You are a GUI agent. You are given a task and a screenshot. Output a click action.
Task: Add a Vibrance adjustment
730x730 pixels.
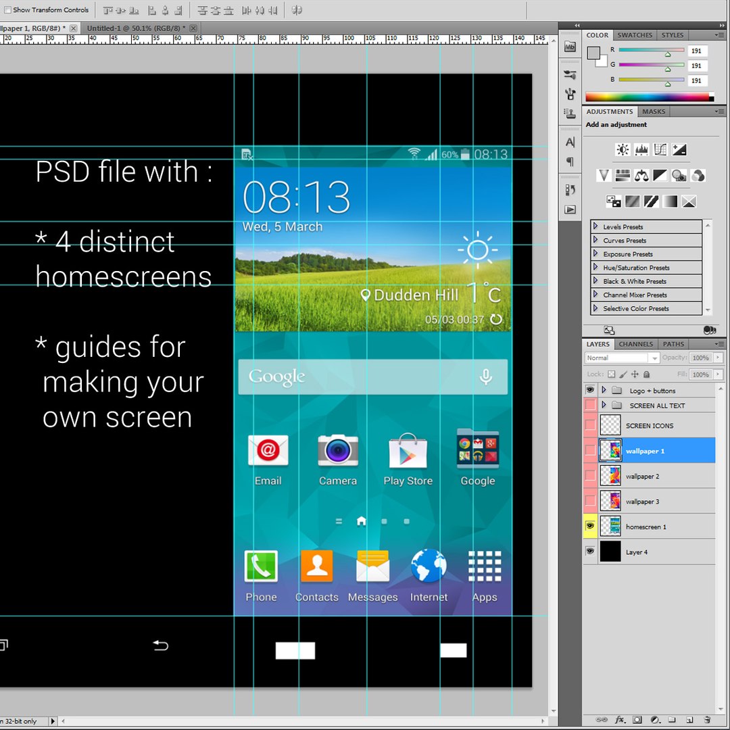tap(604, 176)
